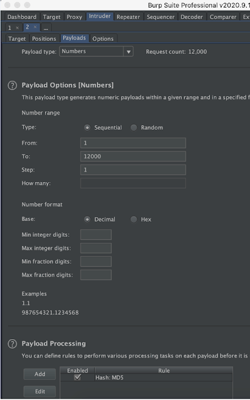The image size is (250, 400).
Task: Open the Sequencer tab
Action: coord(161,17)
